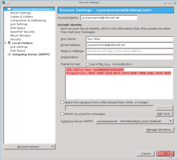Screen dimensions: 178x160
Task: Open the Edit Card dialog
Action: 164,114
